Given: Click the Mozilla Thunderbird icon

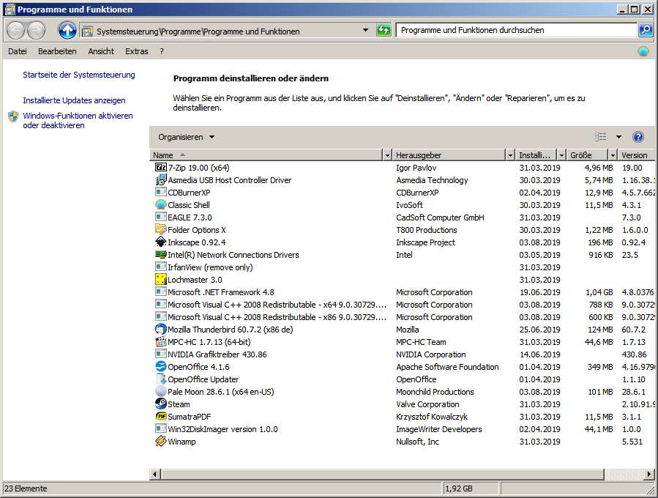Looking at the screenshot, I should [161, 330].
